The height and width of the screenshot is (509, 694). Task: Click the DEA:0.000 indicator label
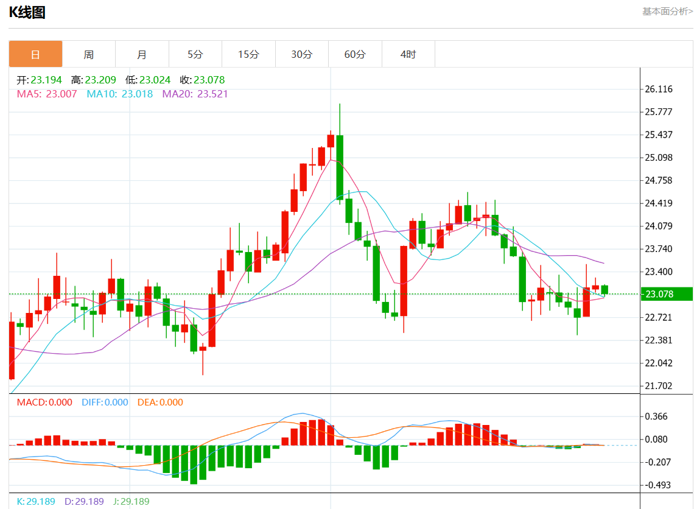160,402
